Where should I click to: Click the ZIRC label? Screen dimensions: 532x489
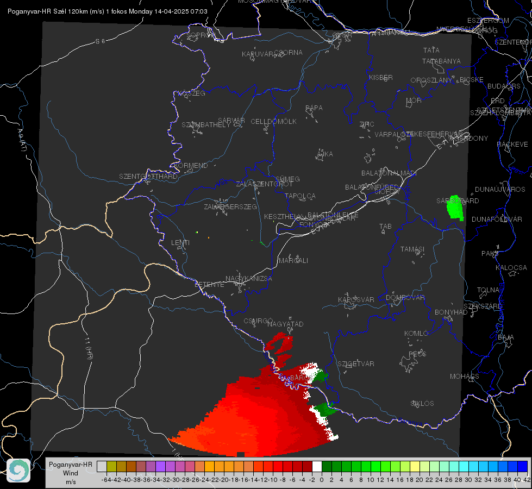point(367,124)
